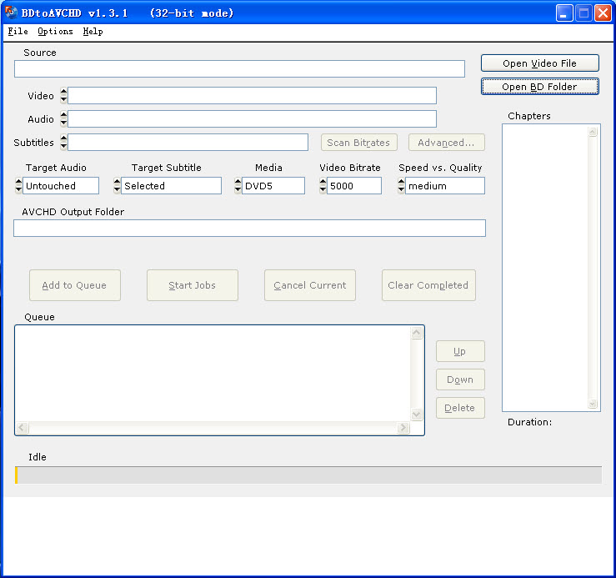This screenshot has width=616, height=578.
Task: Step Subtitles selector up arrow
Action: click(63, 138)
